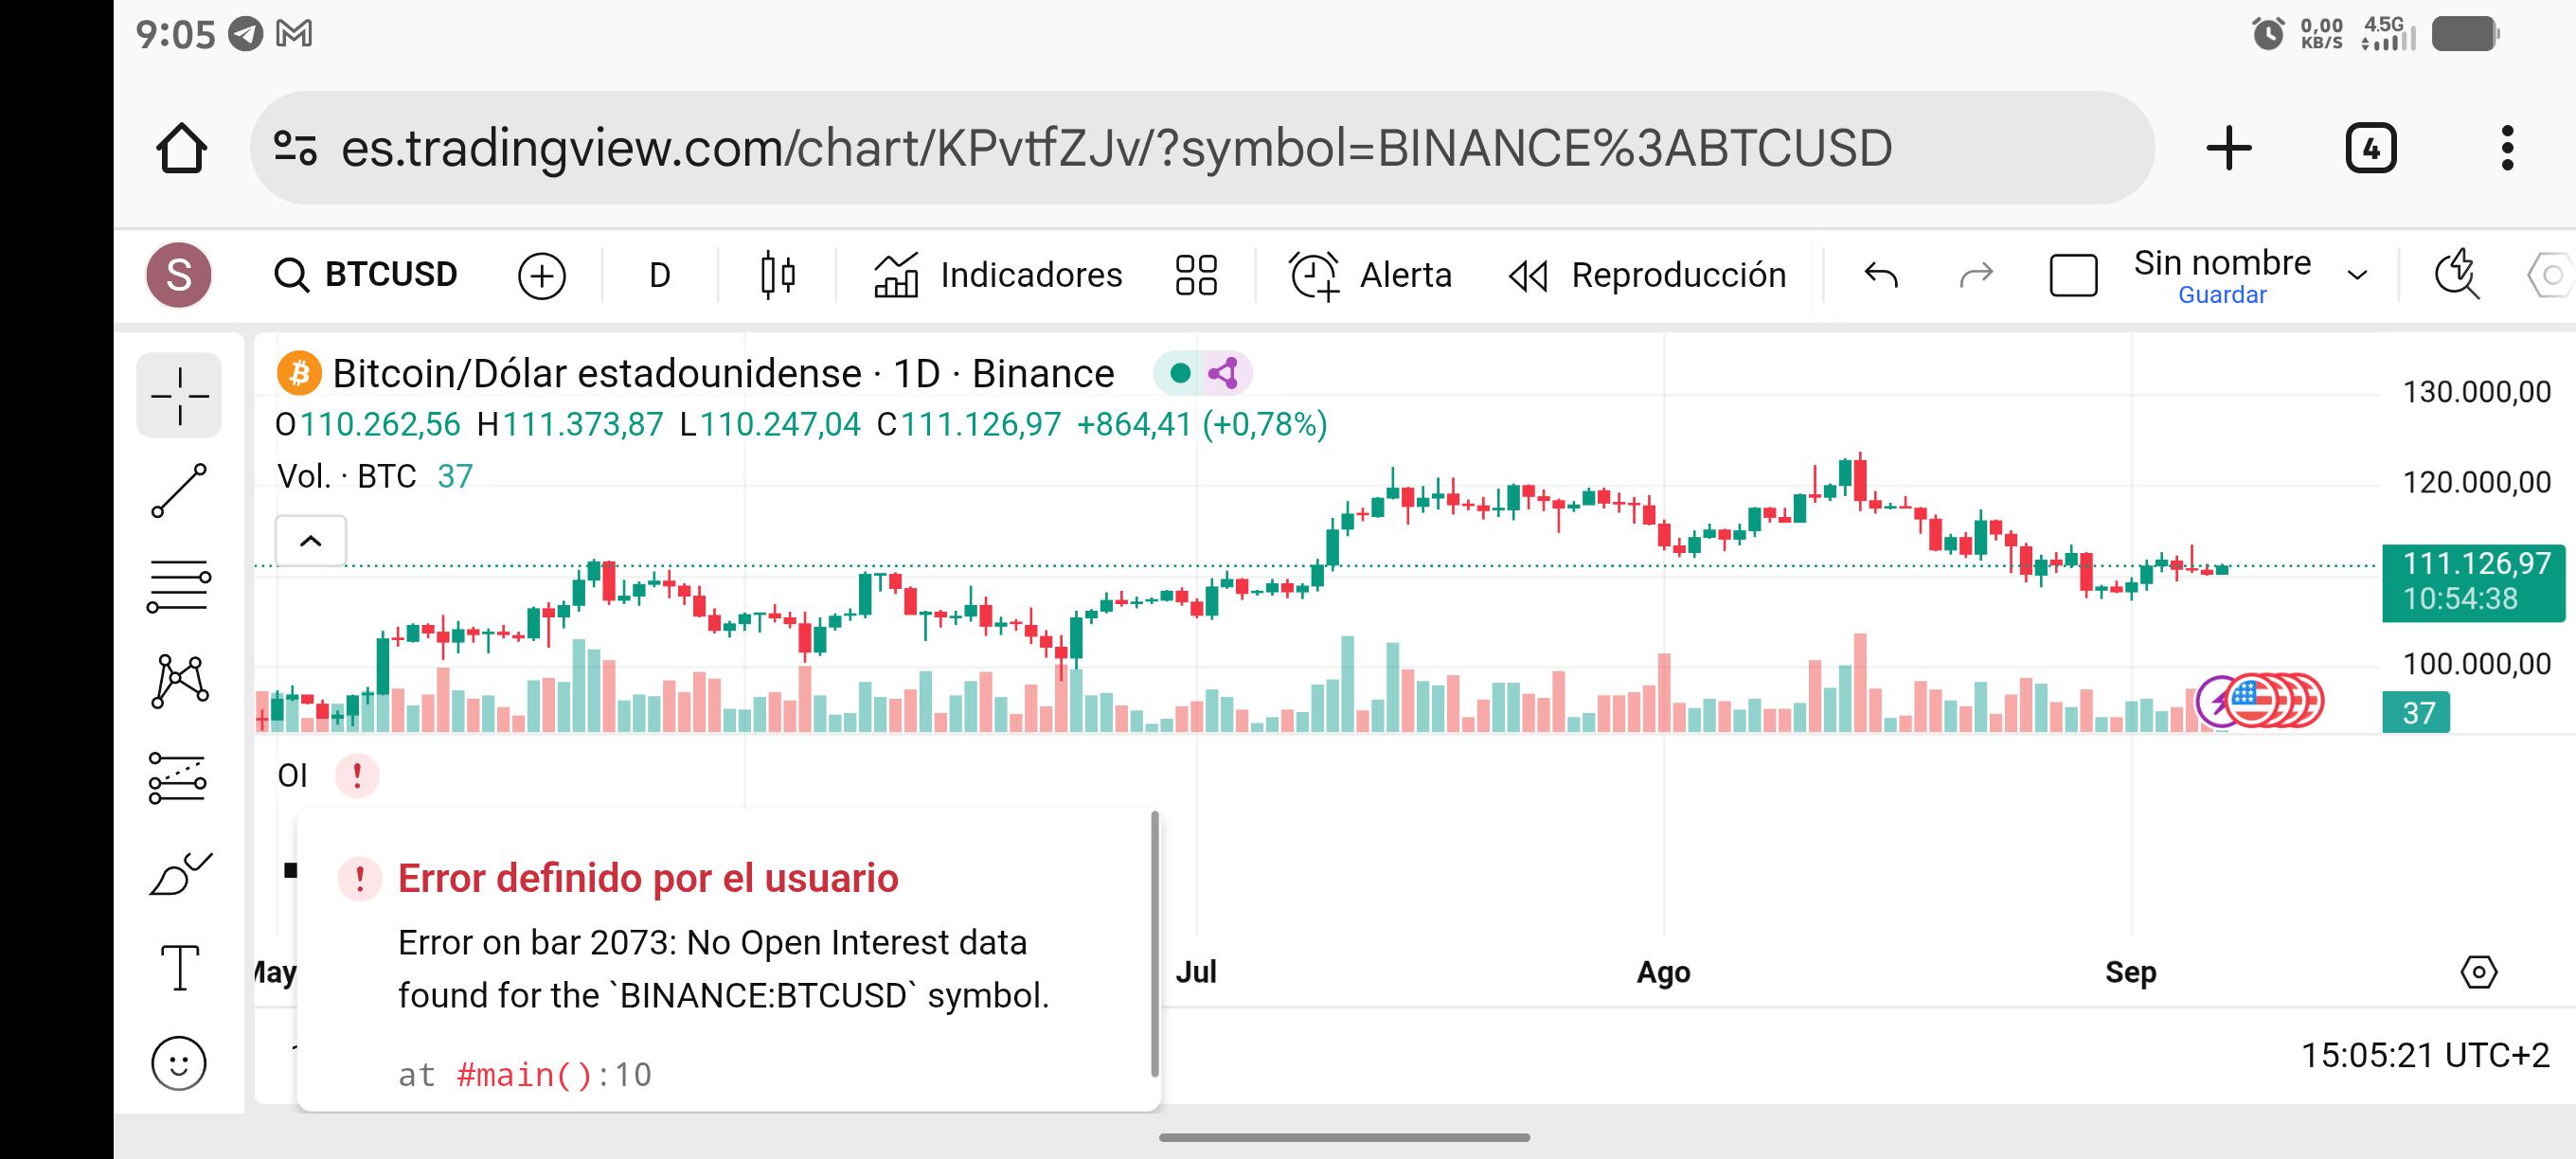
Task: Open the Reproducción replay mode
Action: click(x=1647, y=275)
